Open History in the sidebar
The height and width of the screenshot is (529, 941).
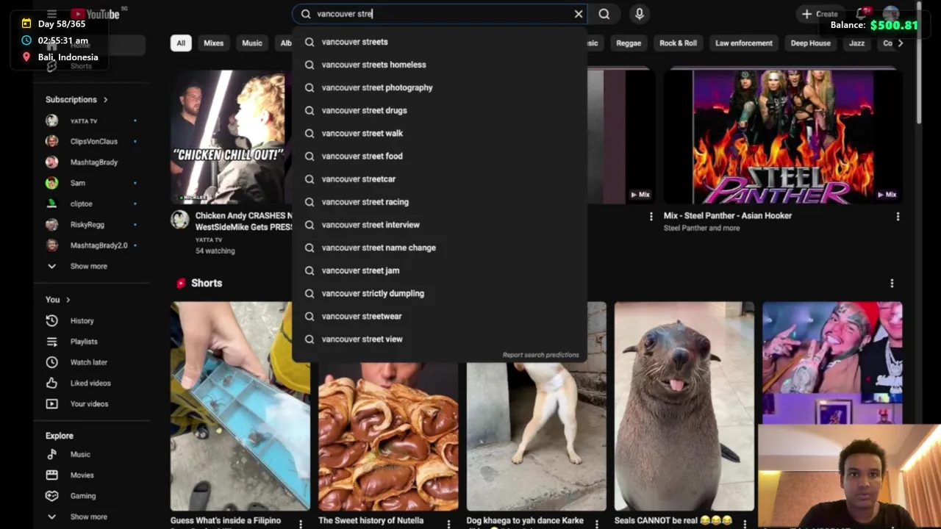point(92,320)
